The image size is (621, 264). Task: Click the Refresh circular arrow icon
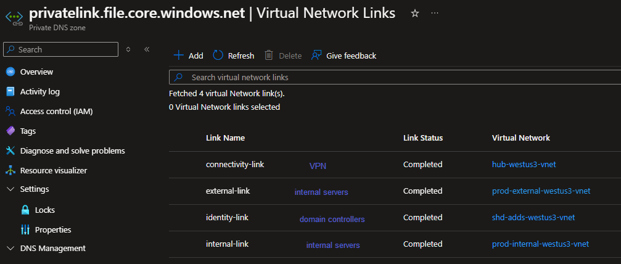tap(218, 56)
